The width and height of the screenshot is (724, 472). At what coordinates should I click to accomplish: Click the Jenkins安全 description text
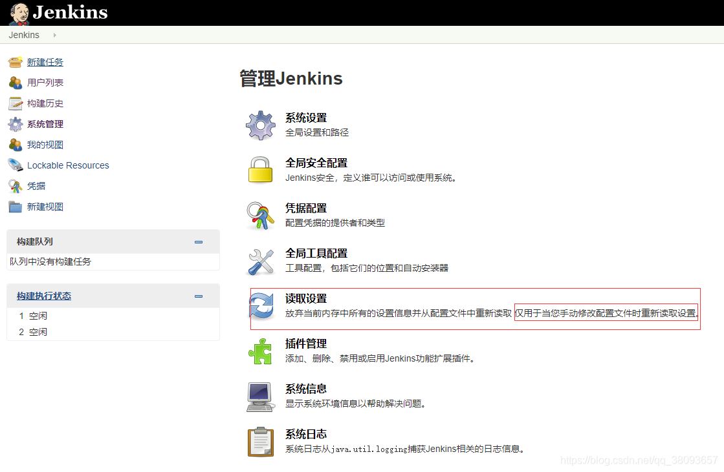click(x=371, y=178)
